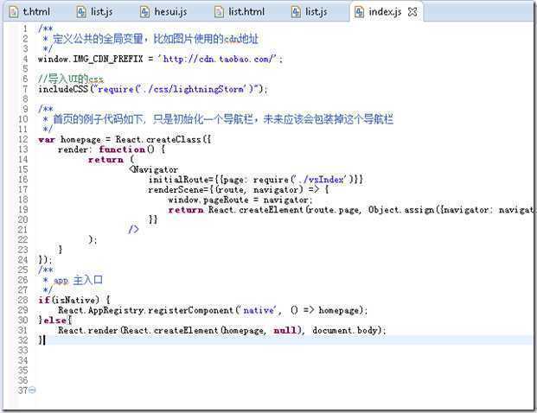The image size is (537, 413).
Task: Click the '/>' closing tag on line 21
Action: (x=133, y=229)
